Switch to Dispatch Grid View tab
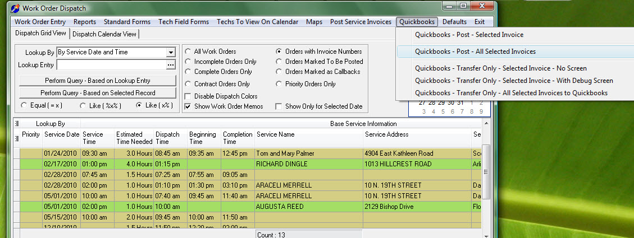 point(41,33)
